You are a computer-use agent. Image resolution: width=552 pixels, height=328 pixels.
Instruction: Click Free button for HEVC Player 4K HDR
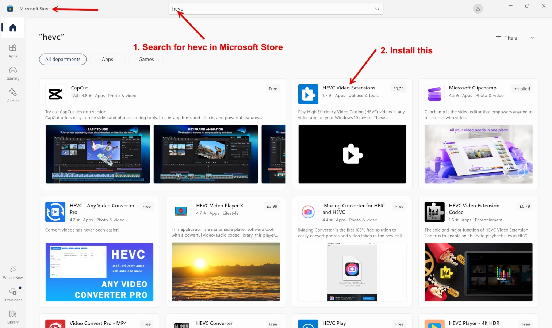tap(526, 324)
